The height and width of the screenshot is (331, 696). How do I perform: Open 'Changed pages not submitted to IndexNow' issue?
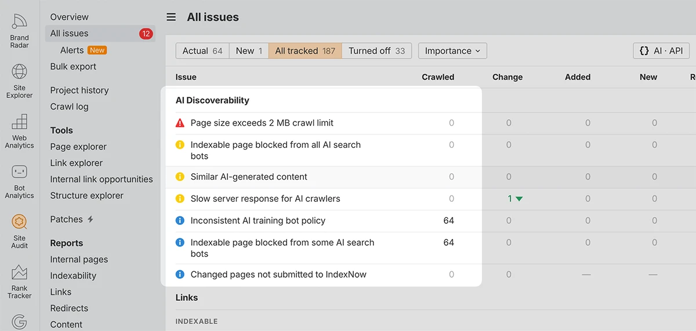(278, 275)
